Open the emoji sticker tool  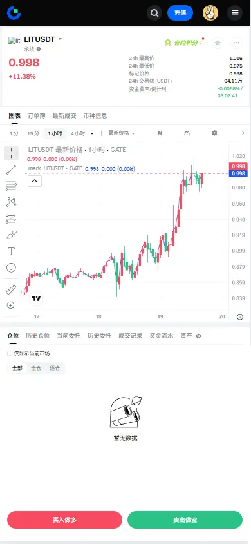click(x=11, y=267)
